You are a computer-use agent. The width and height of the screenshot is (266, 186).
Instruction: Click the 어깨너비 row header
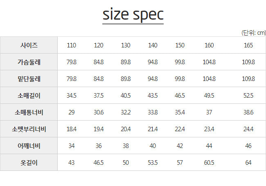[x=29, y=146]
